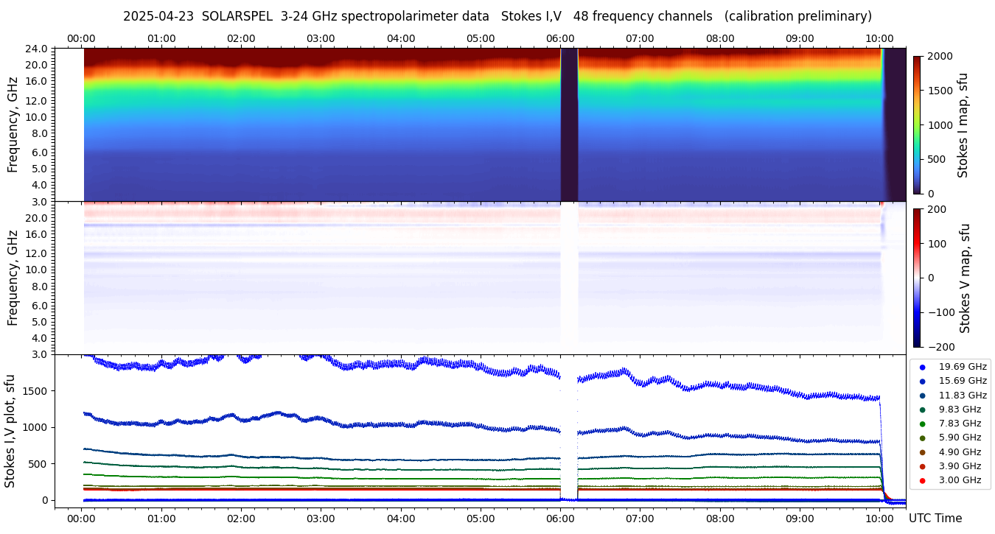Click the 19.69 GHz legend marker dot
The width and height of the screenshot is (995, 534).
click(x=922, y=367)
